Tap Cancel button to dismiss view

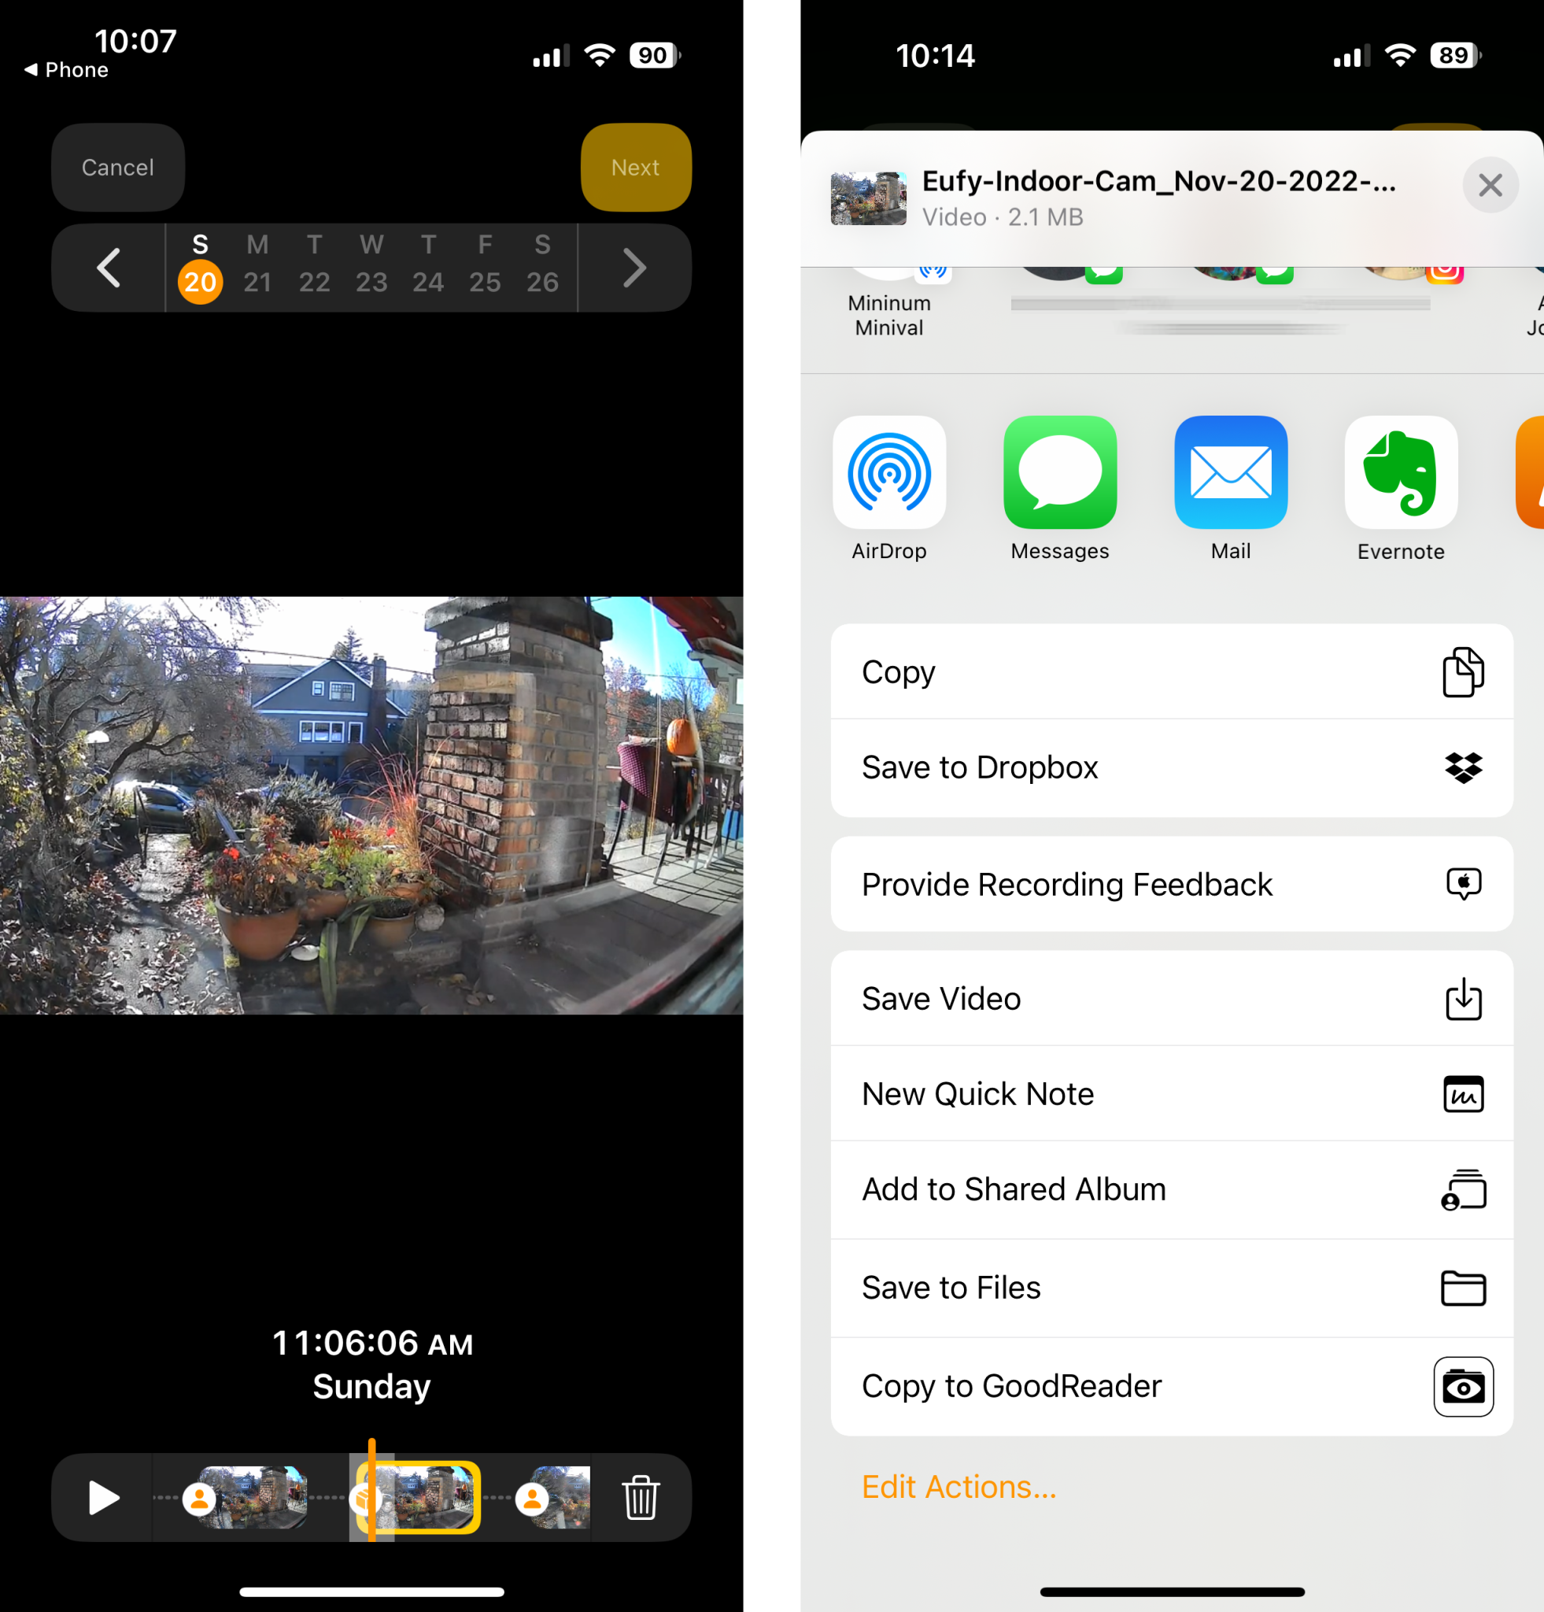pyautogui.click(x=118, y=167)
